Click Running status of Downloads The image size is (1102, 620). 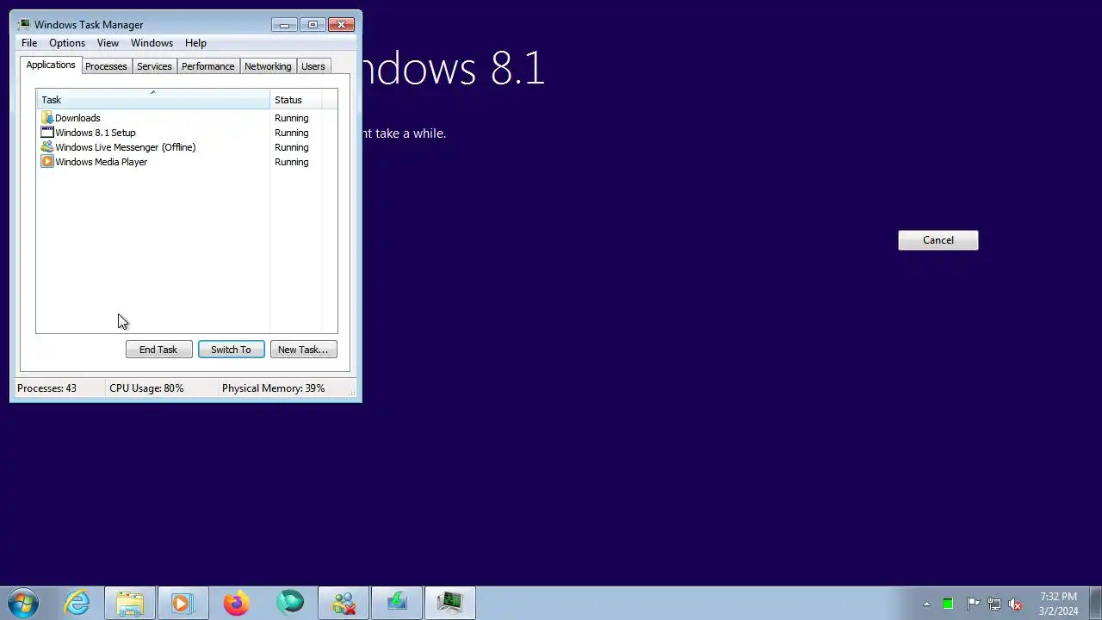point(291,118)
